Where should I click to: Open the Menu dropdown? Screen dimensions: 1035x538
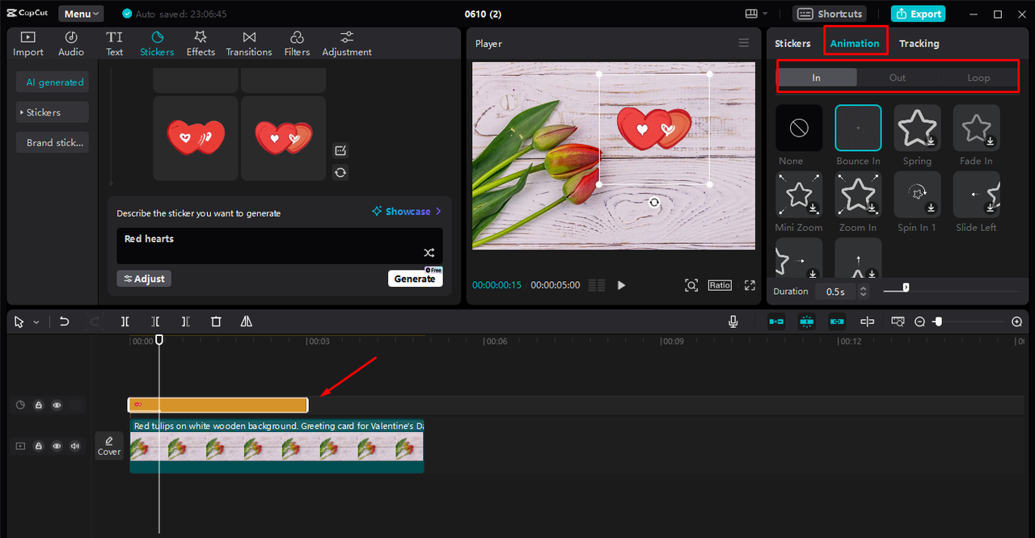click(81, 14)
